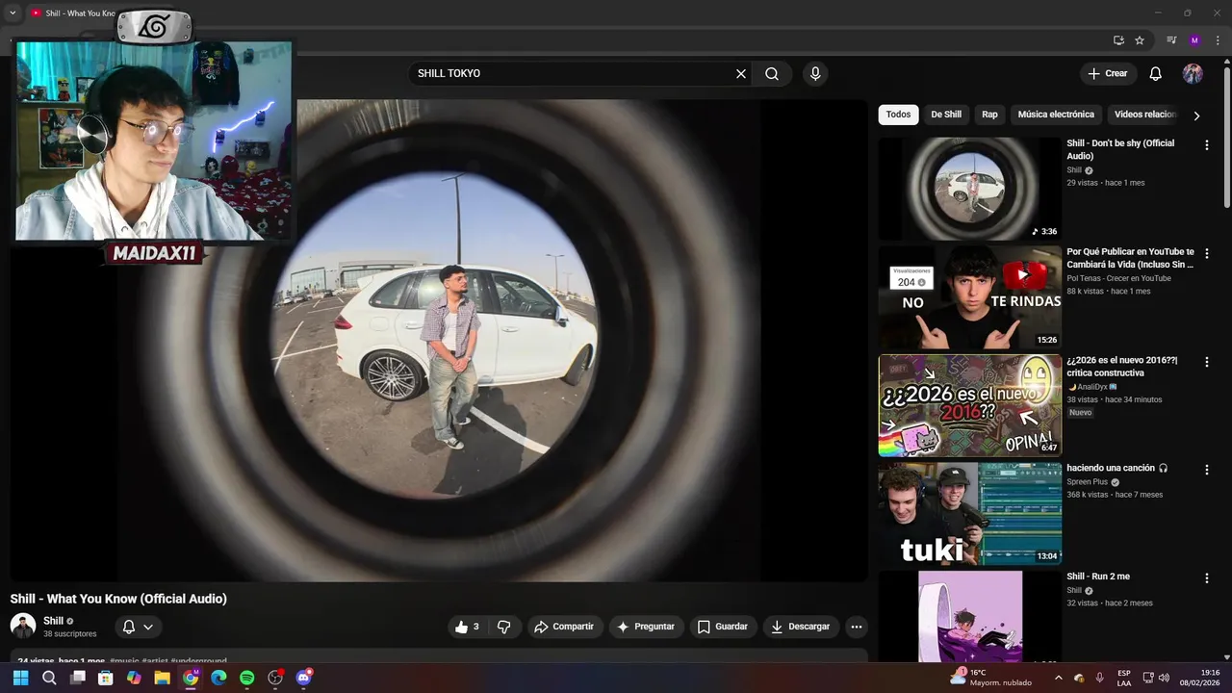Click the Crear button
Image resolution: width=1232 pixels, height=693 pixels.
tap(1108, 74)
